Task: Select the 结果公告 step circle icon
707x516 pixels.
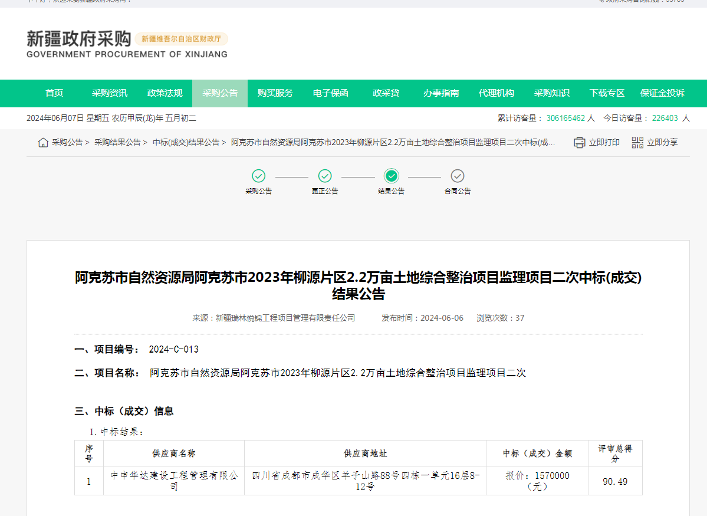Action: coord(392,176)
